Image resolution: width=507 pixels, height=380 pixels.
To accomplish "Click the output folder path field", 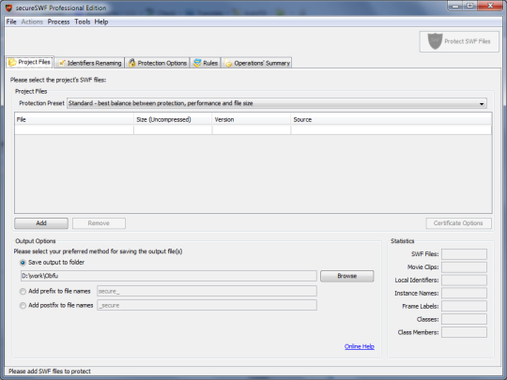I will [169, 276].
